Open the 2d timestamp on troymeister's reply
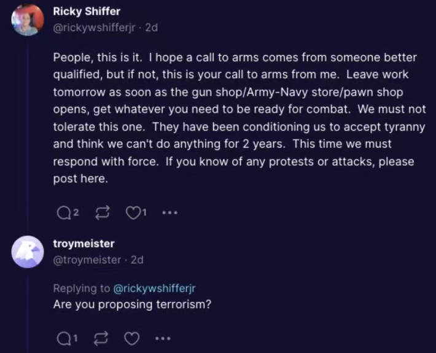436x353 pixels. (x=137, y=260)
